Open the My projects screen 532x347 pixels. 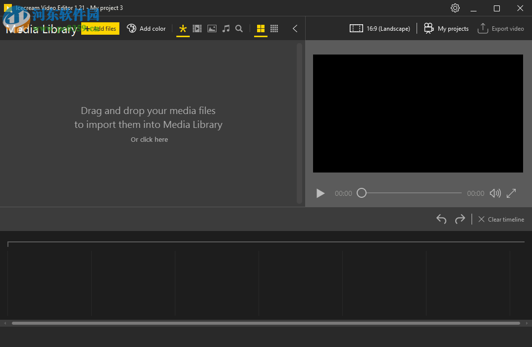[445, 28]
